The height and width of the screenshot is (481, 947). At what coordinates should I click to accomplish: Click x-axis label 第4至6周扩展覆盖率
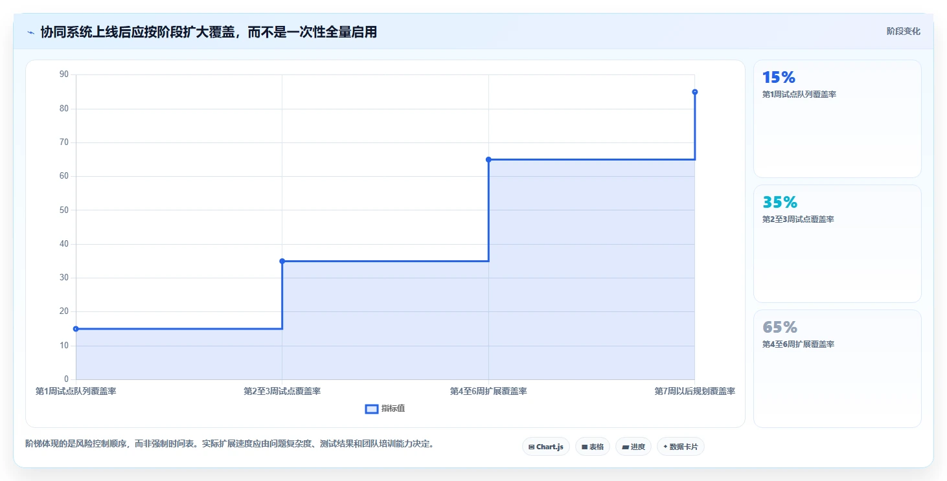pos(488,391)
